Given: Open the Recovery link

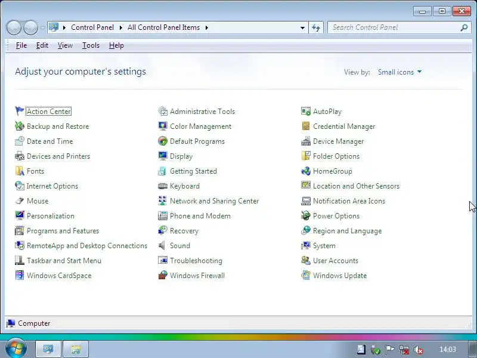Looking at the screenshot, I should [x=184, y=231].
